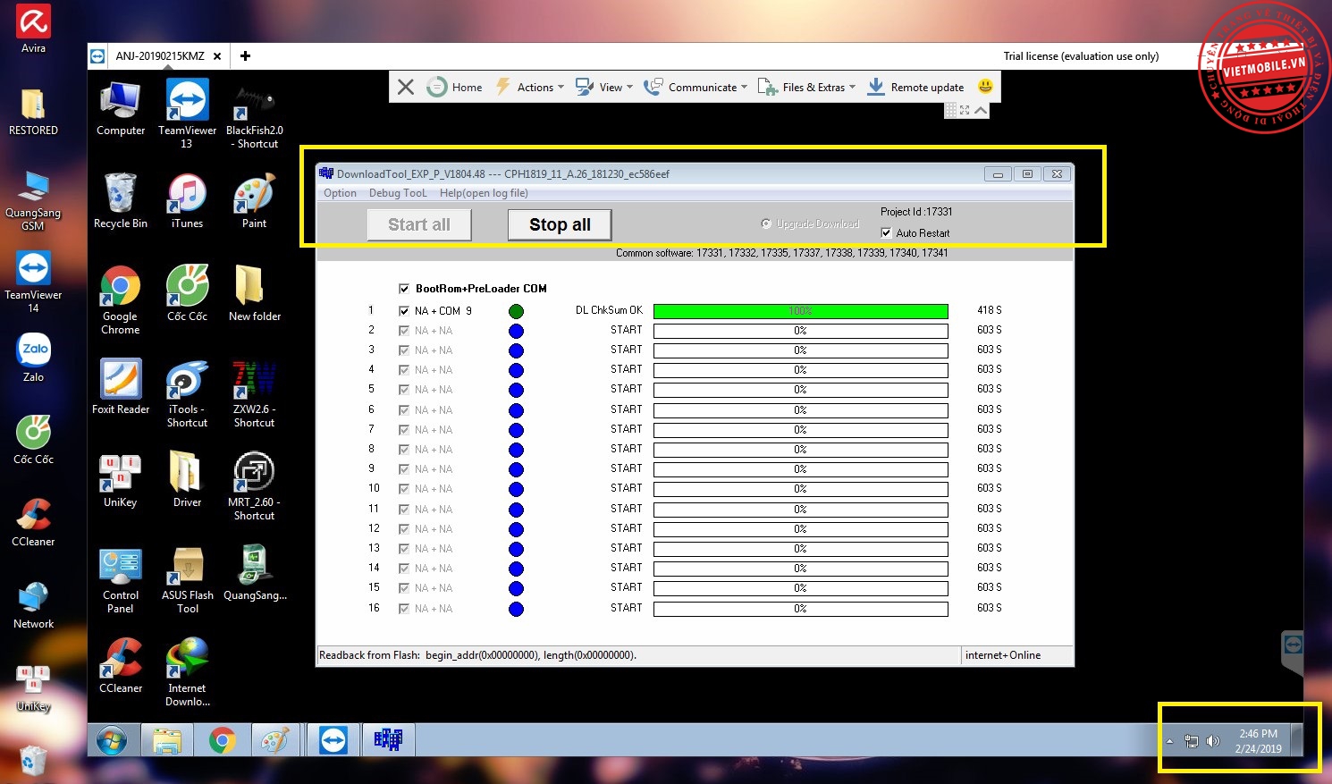1332x784 pixels.
Task: Open the remote Recycle Bin icon
Action: click(x=121, y=201)
